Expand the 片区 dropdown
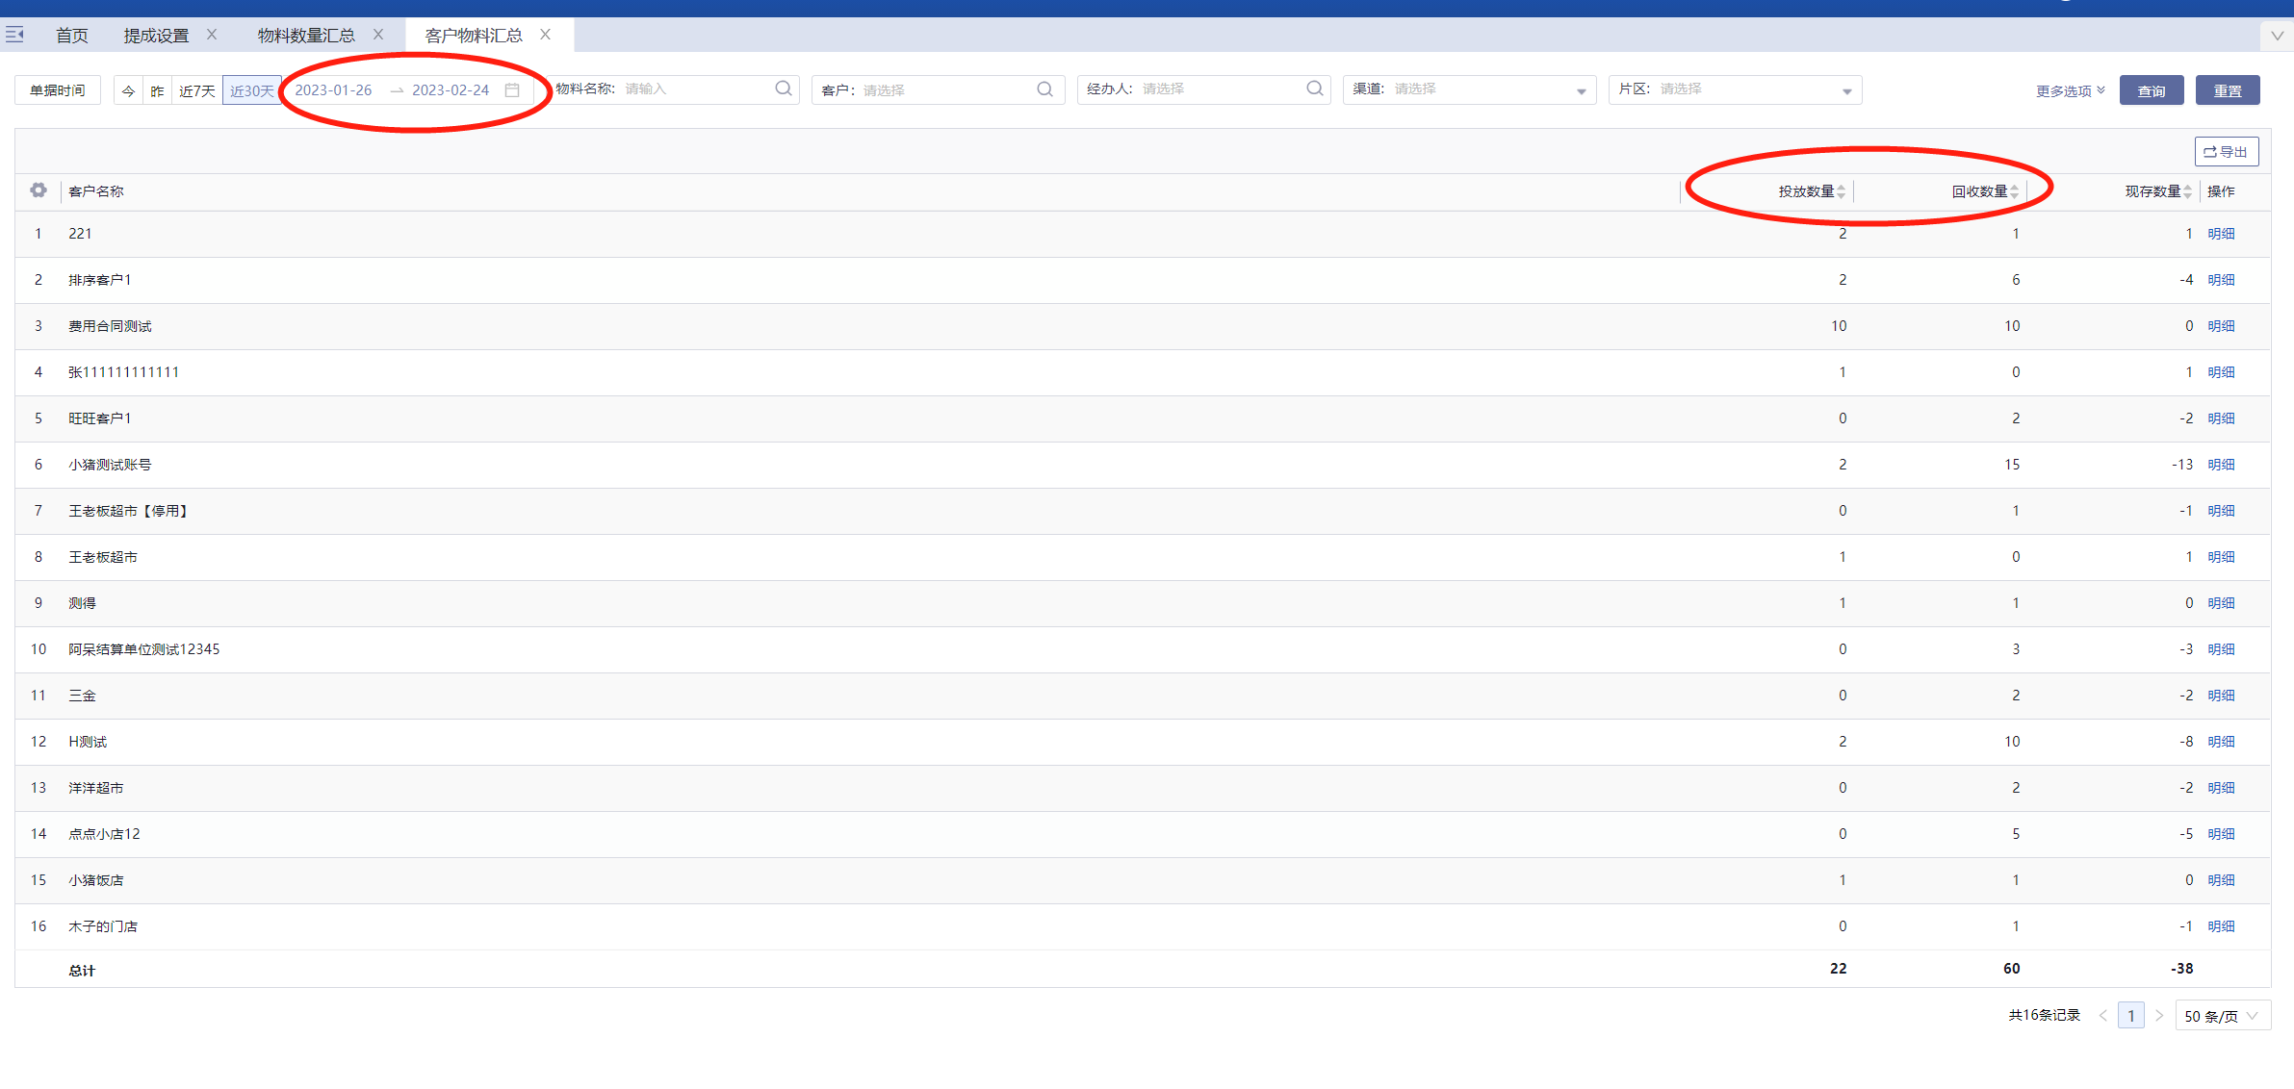 click(x=1846, y=90)
